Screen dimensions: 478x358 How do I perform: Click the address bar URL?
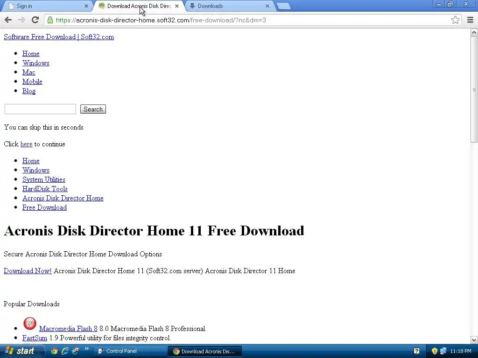(x=161, y=20)
